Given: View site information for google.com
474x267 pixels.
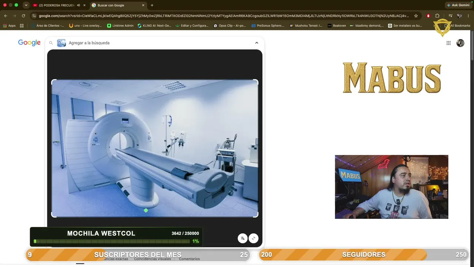Looking at the screenshot, I should pos(34,16).
